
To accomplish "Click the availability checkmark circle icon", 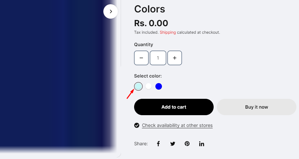I will (137, 125).
